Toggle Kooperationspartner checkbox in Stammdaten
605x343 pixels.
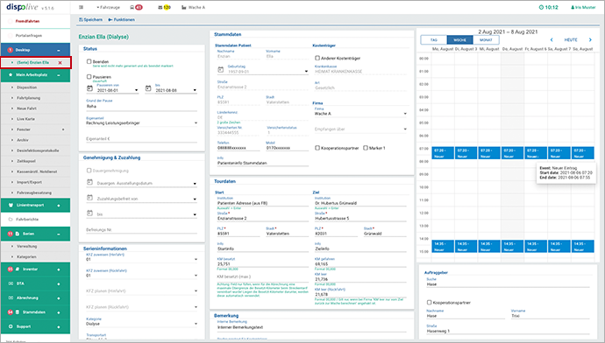coord(317,148)
